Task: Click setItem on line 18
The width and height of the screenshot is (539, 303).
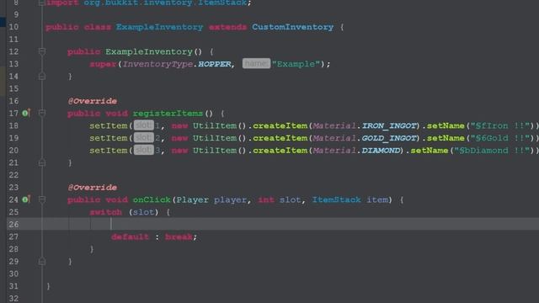Action: tap(109, 125)
